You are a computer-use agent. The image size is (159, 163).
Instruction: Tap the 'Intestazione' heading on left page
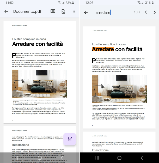(21, 145)
